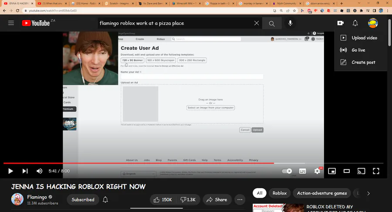392x212 pixels.
Task: Open ROBLOX DELETED MY recommended video thumbnail
Action: 278,208
